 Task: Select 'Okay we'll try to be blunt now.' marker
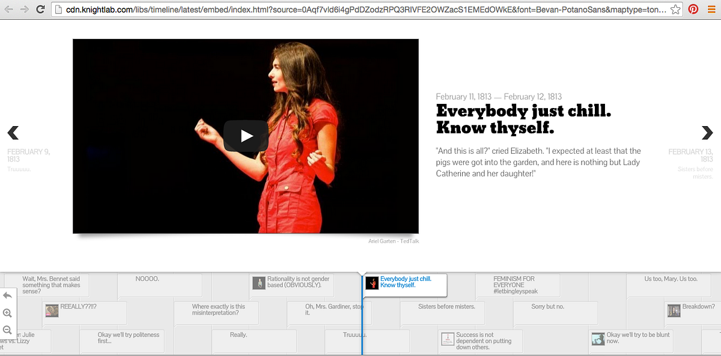pos(631,340)
